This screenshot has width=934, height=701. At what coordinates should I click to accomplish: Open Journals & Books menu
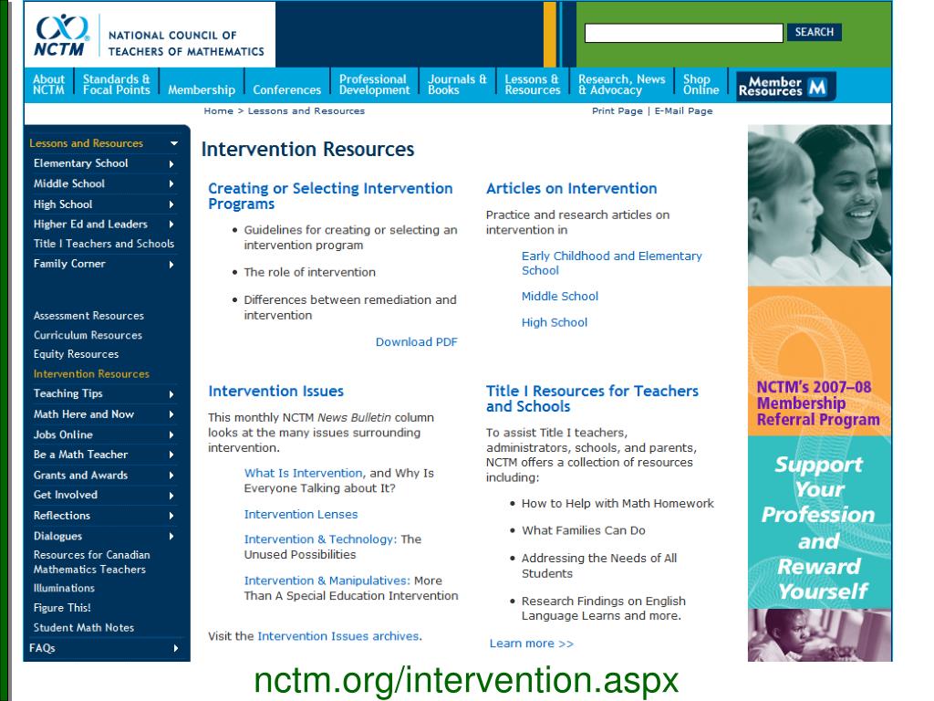[x=457, y=85]
